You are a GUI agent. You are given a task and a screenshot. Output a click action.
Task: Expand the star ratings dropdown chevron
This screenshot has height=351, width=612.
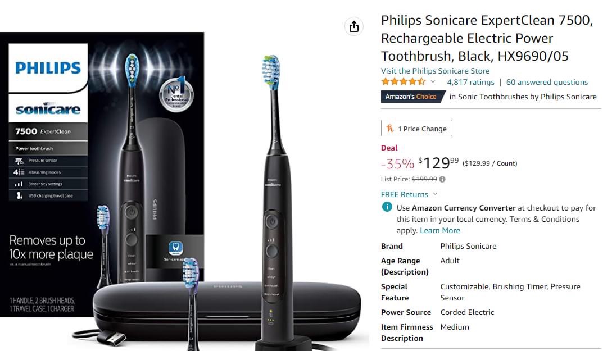(433, 82)
